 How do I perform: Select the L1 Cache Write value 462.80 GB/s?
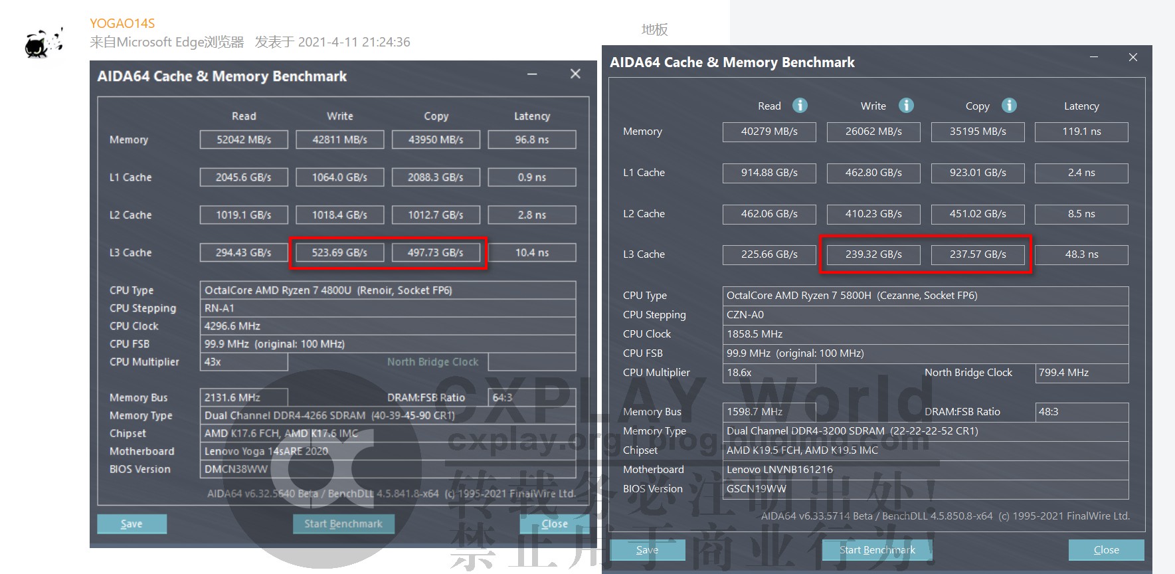pyautogui.click(x=873, y=173)
